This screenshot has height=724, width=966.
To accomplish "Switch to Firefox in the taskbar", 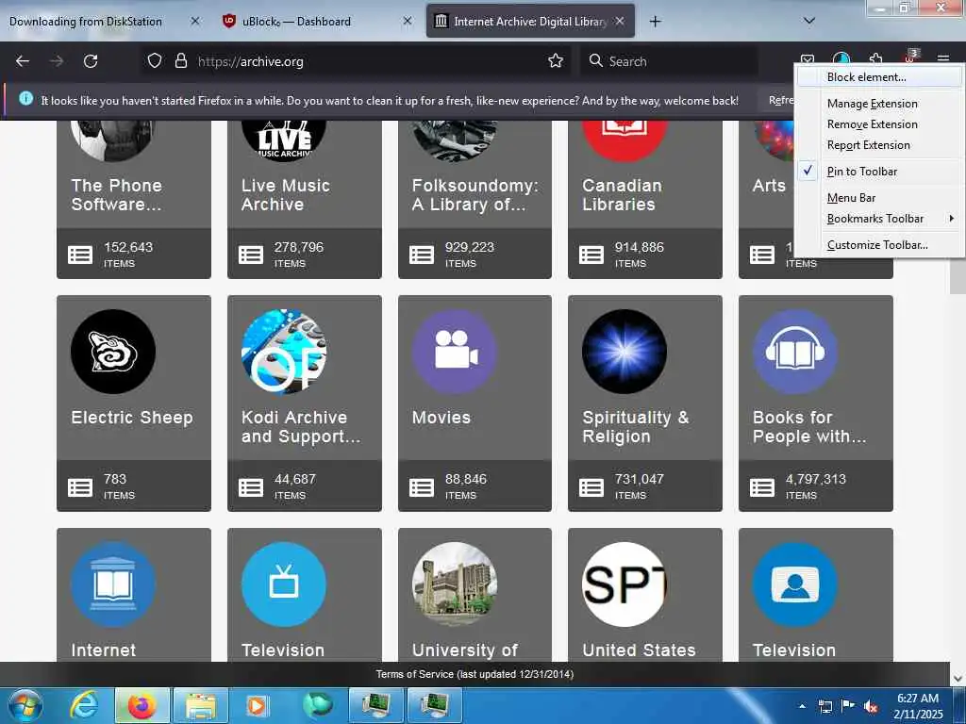I will [142, 705].
